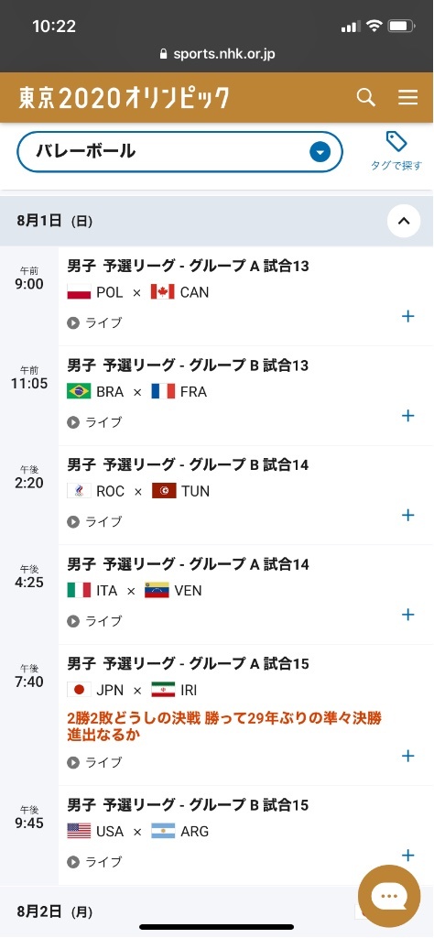Open the 2勝2敗どうしの決戦 headline link
Viewport: 434px width, 938px height.
click(x=224, y=726)
